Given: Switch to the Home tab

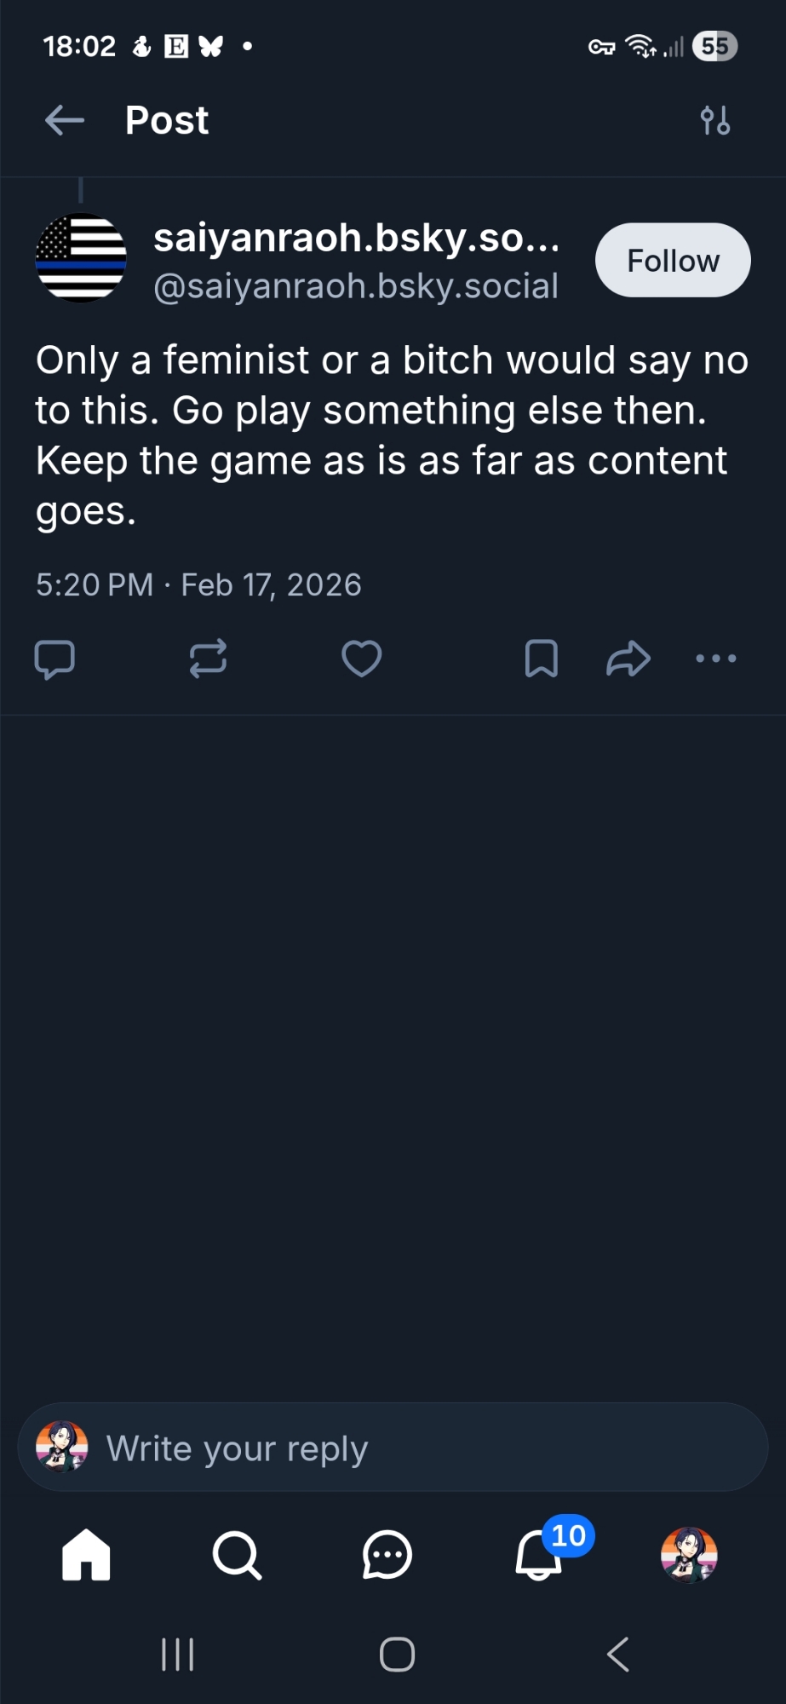Looking at the screenshot, I should (x=86, y=1555).
